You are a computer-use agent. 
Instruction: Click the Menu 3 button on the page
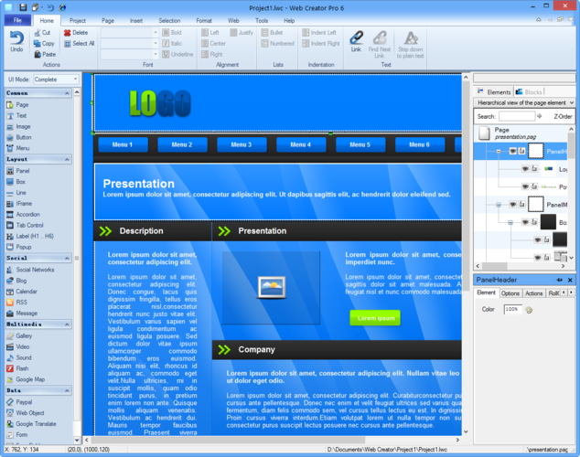242,144
